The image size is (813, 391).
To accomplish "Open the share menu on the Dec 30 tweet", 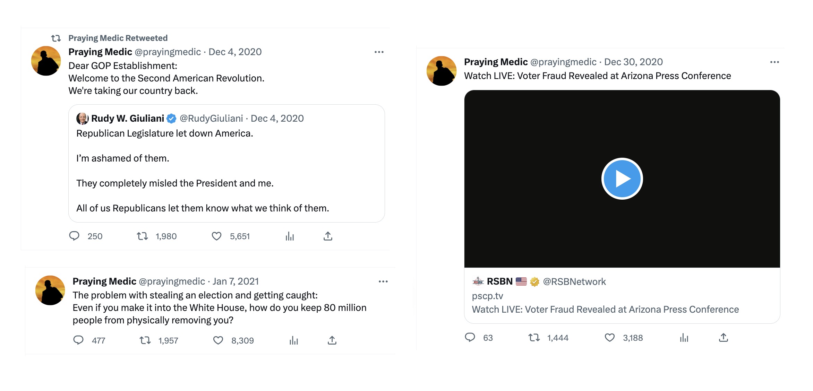I will click(724, 338).
